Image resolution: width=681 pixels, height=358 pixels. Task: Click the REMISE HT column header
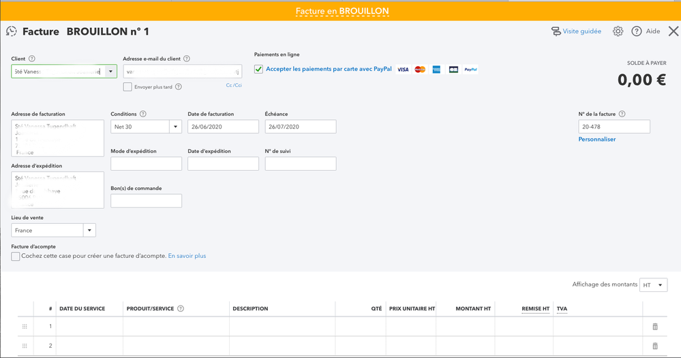(536, 308)
